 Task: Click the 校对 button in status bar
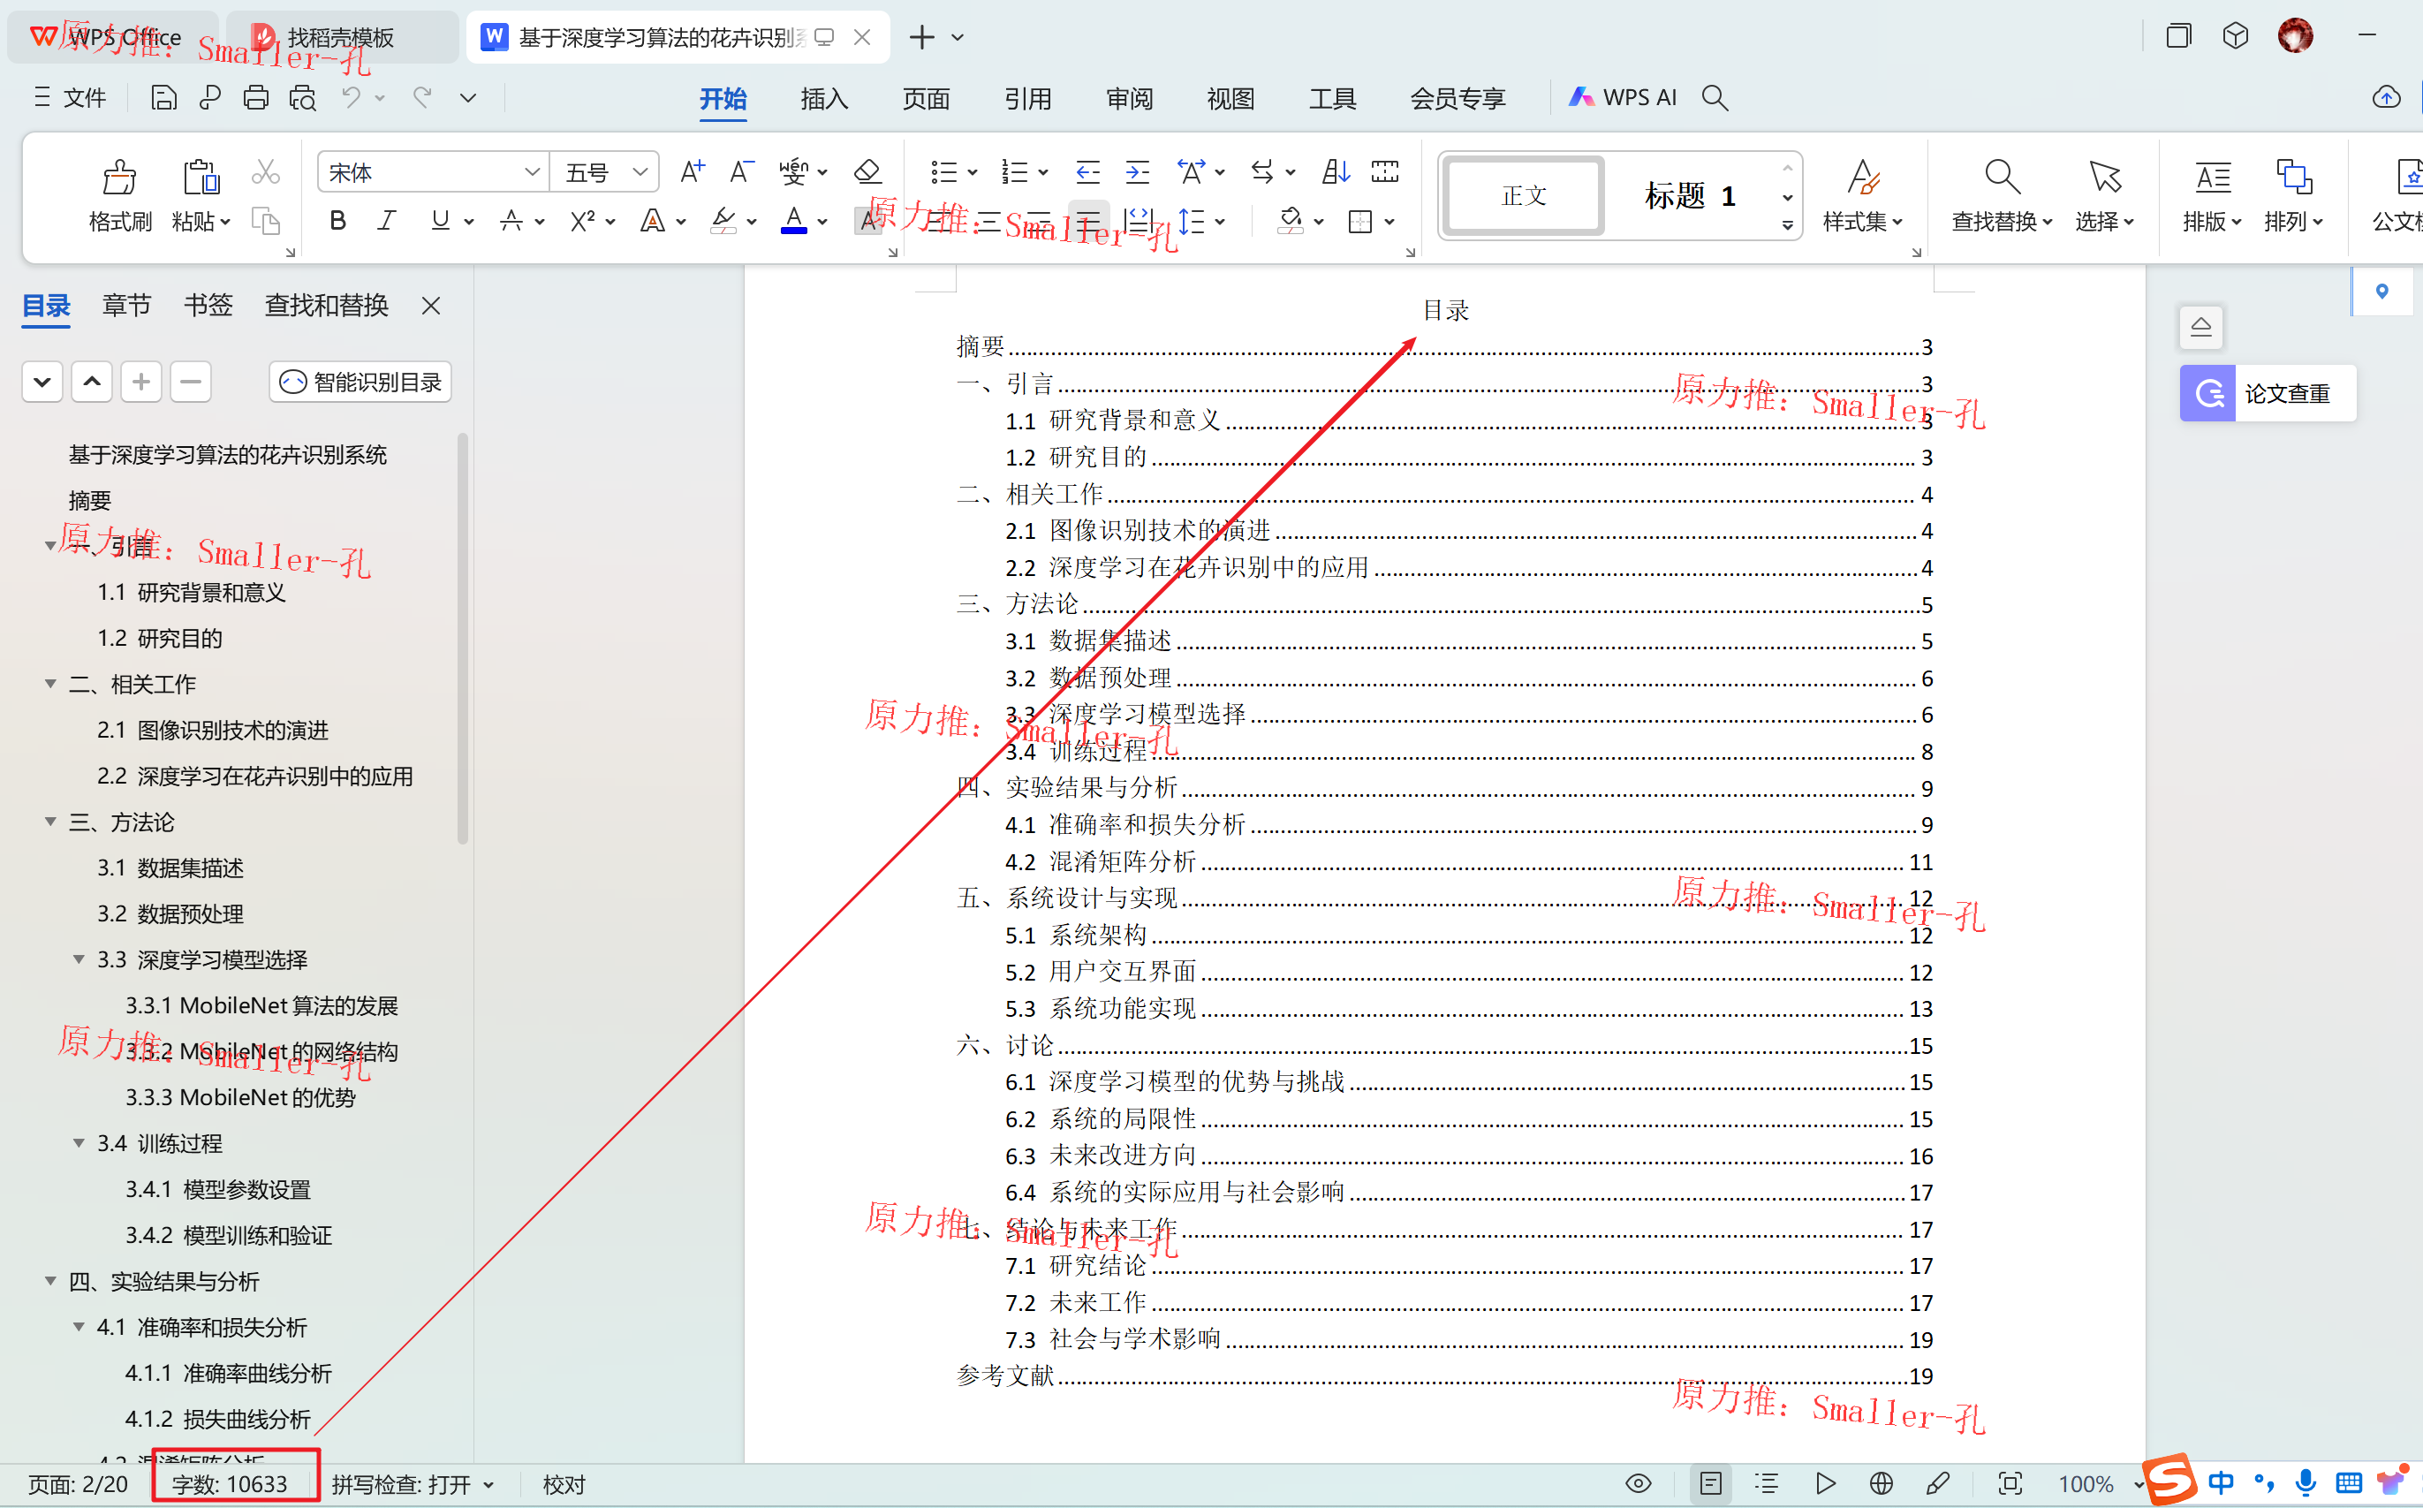[x=564, y=1484]
